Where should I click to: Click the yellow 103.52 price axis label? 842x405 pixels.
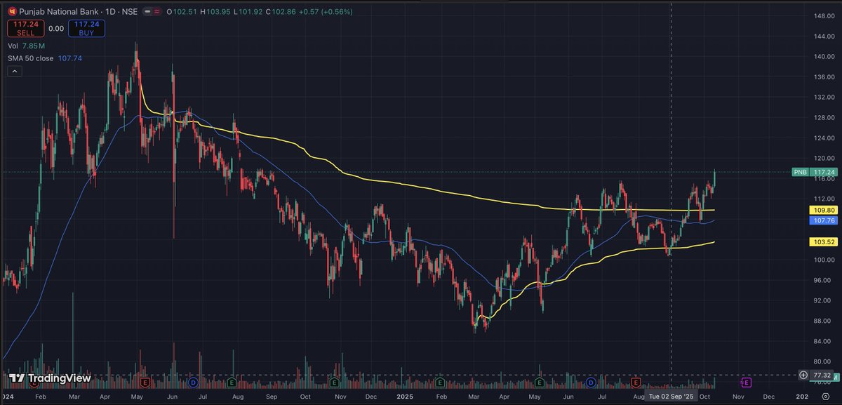click(x=822, y=242)
